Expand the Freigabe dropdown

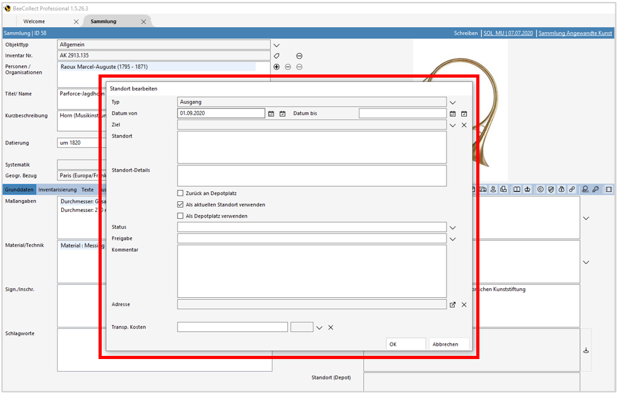pyautogui.click(x=452, y=239)
